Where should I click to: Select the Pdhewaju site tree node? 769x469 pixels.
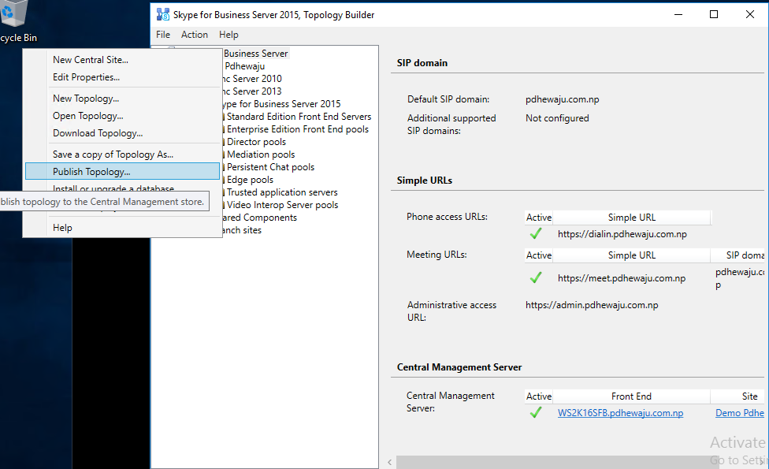tap(244, 65)
